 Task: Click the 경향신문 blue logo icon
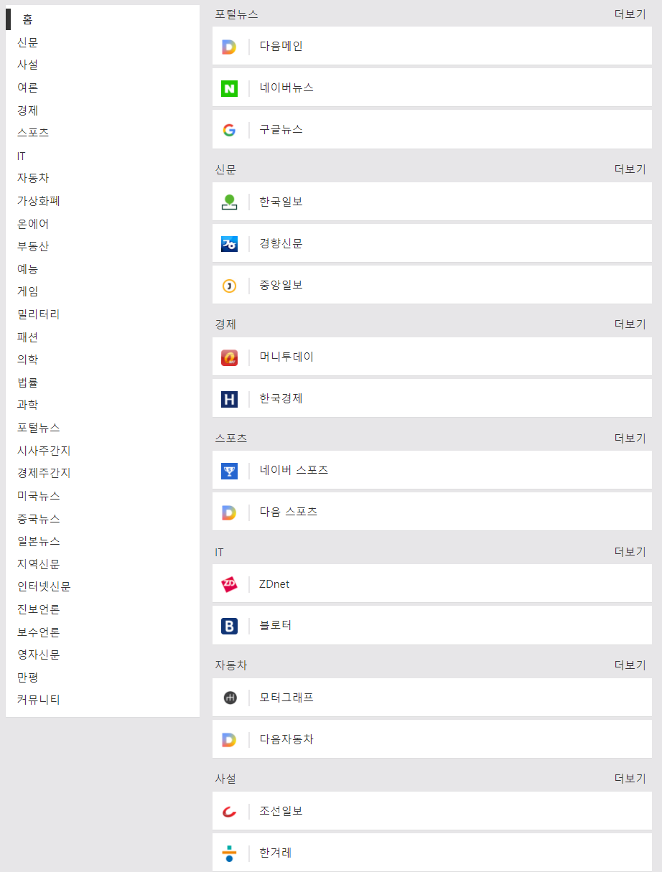point(229,244)
